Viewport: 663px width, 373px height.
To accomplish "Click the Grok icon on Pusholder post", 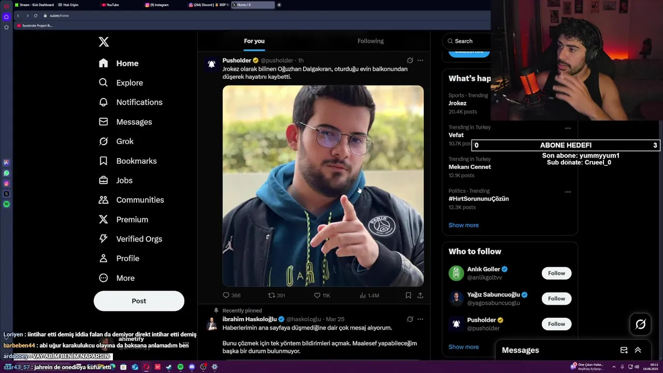I will (x=410, y=60).
